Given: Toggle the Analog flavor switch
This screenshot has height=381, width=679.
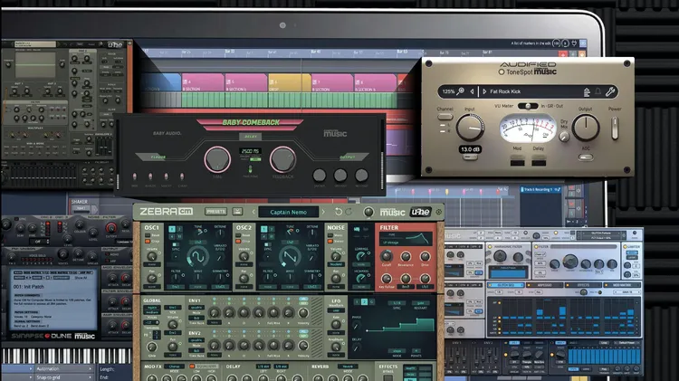Looking at the screenshot, I should pyautogui.click(x=150, y=176).
